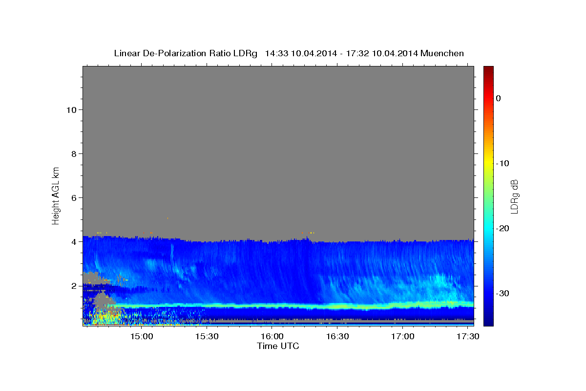Click the colorbar value -10
Screen dimensions: 586x391
pos(502,163)
